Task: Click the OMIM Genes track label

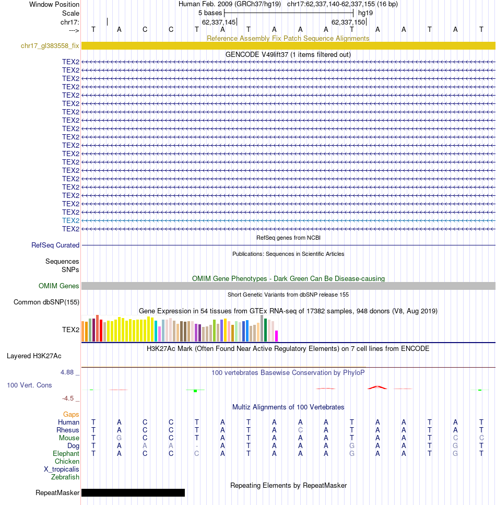Action: (58, 286)
